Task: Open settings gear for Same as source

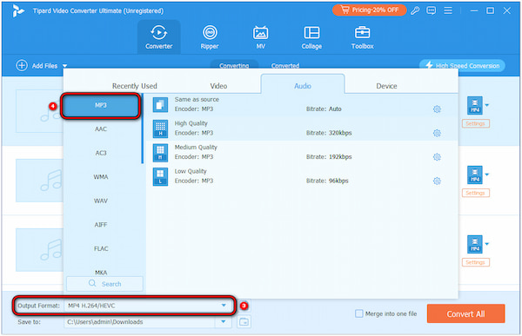Action: click(437, 109)
